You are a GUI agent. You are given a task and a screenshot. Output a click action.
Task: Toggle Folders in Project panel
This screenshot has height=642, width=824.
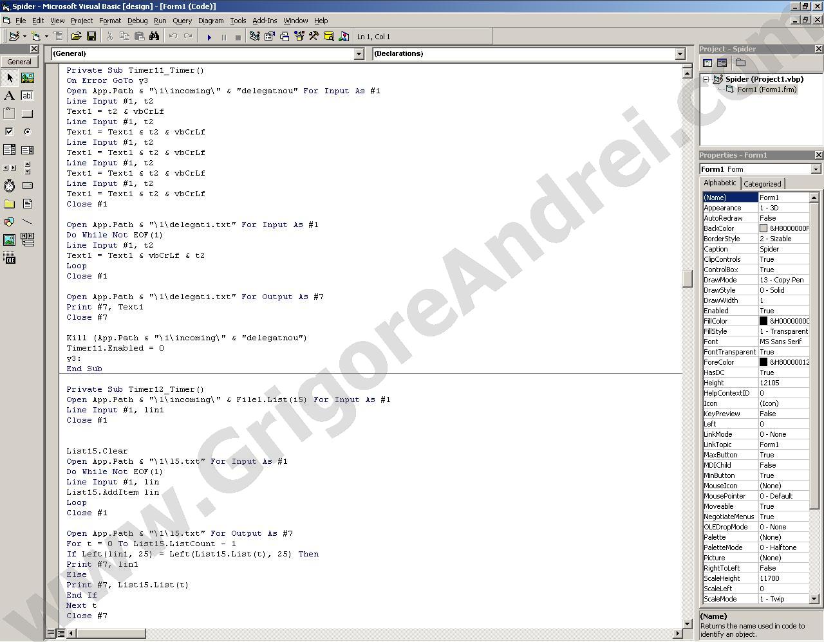pyautogui.click(x=740, y=63)
